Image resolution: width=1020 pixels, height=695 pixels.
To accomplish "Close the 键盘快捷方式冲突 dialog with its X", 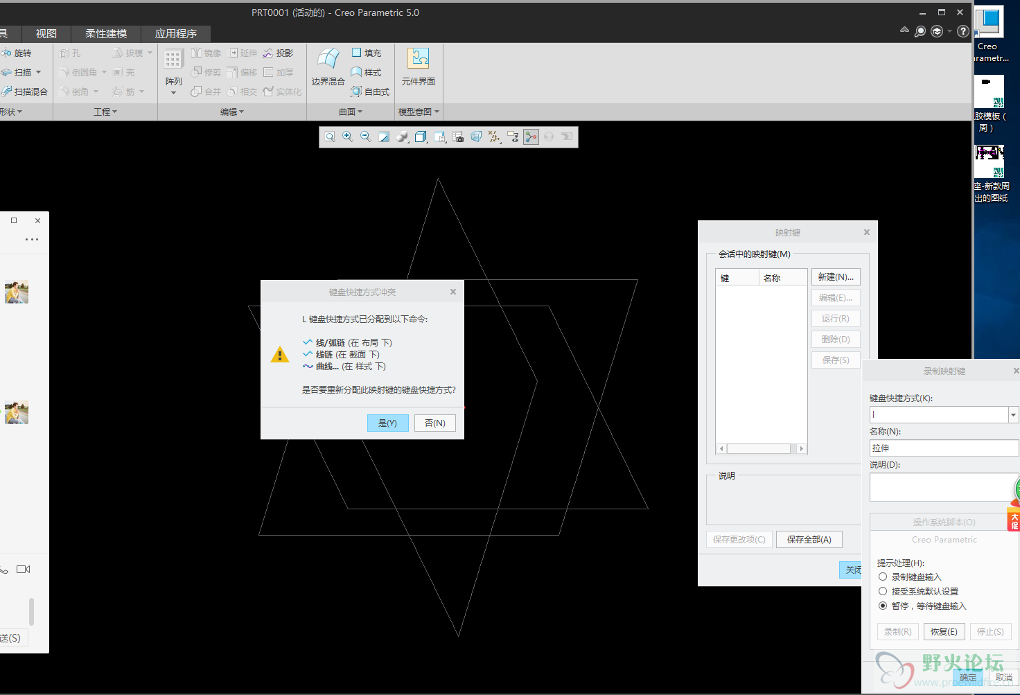I will click(x=453, y=292).
